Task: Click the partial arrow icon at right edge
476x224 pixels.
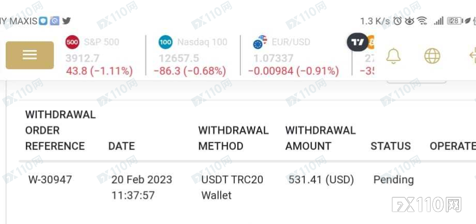Action: point(473,55)
